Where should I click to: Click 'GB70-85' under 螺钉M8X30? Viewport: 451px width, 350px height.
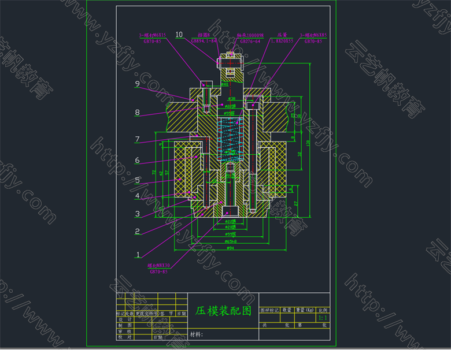(x=159, y=271)
